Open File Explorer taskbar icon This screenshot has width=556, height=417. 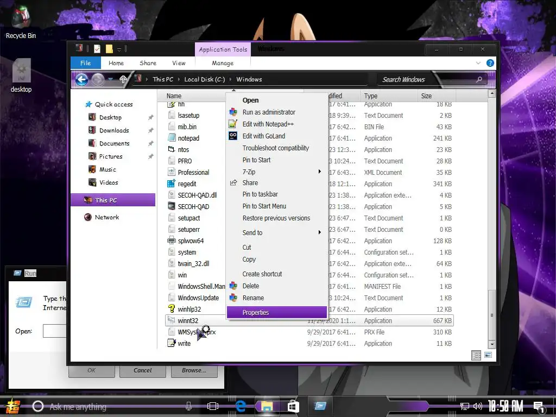pyautogui.click(x=267, y=406)
